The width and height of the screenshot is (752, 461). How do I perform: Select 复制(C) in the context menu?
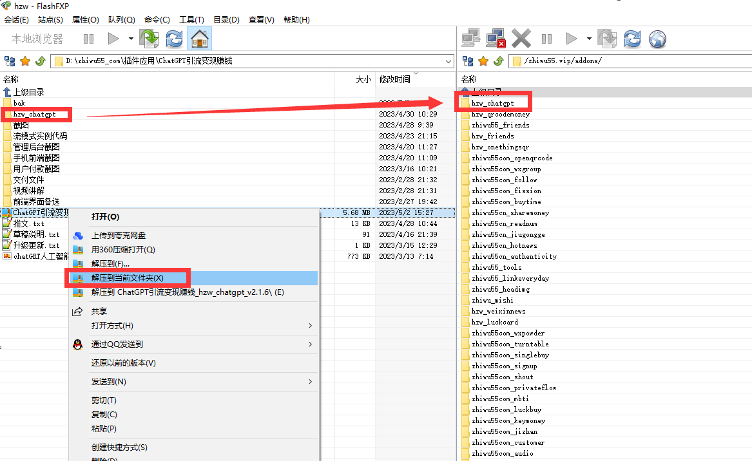tap(104, 415)
